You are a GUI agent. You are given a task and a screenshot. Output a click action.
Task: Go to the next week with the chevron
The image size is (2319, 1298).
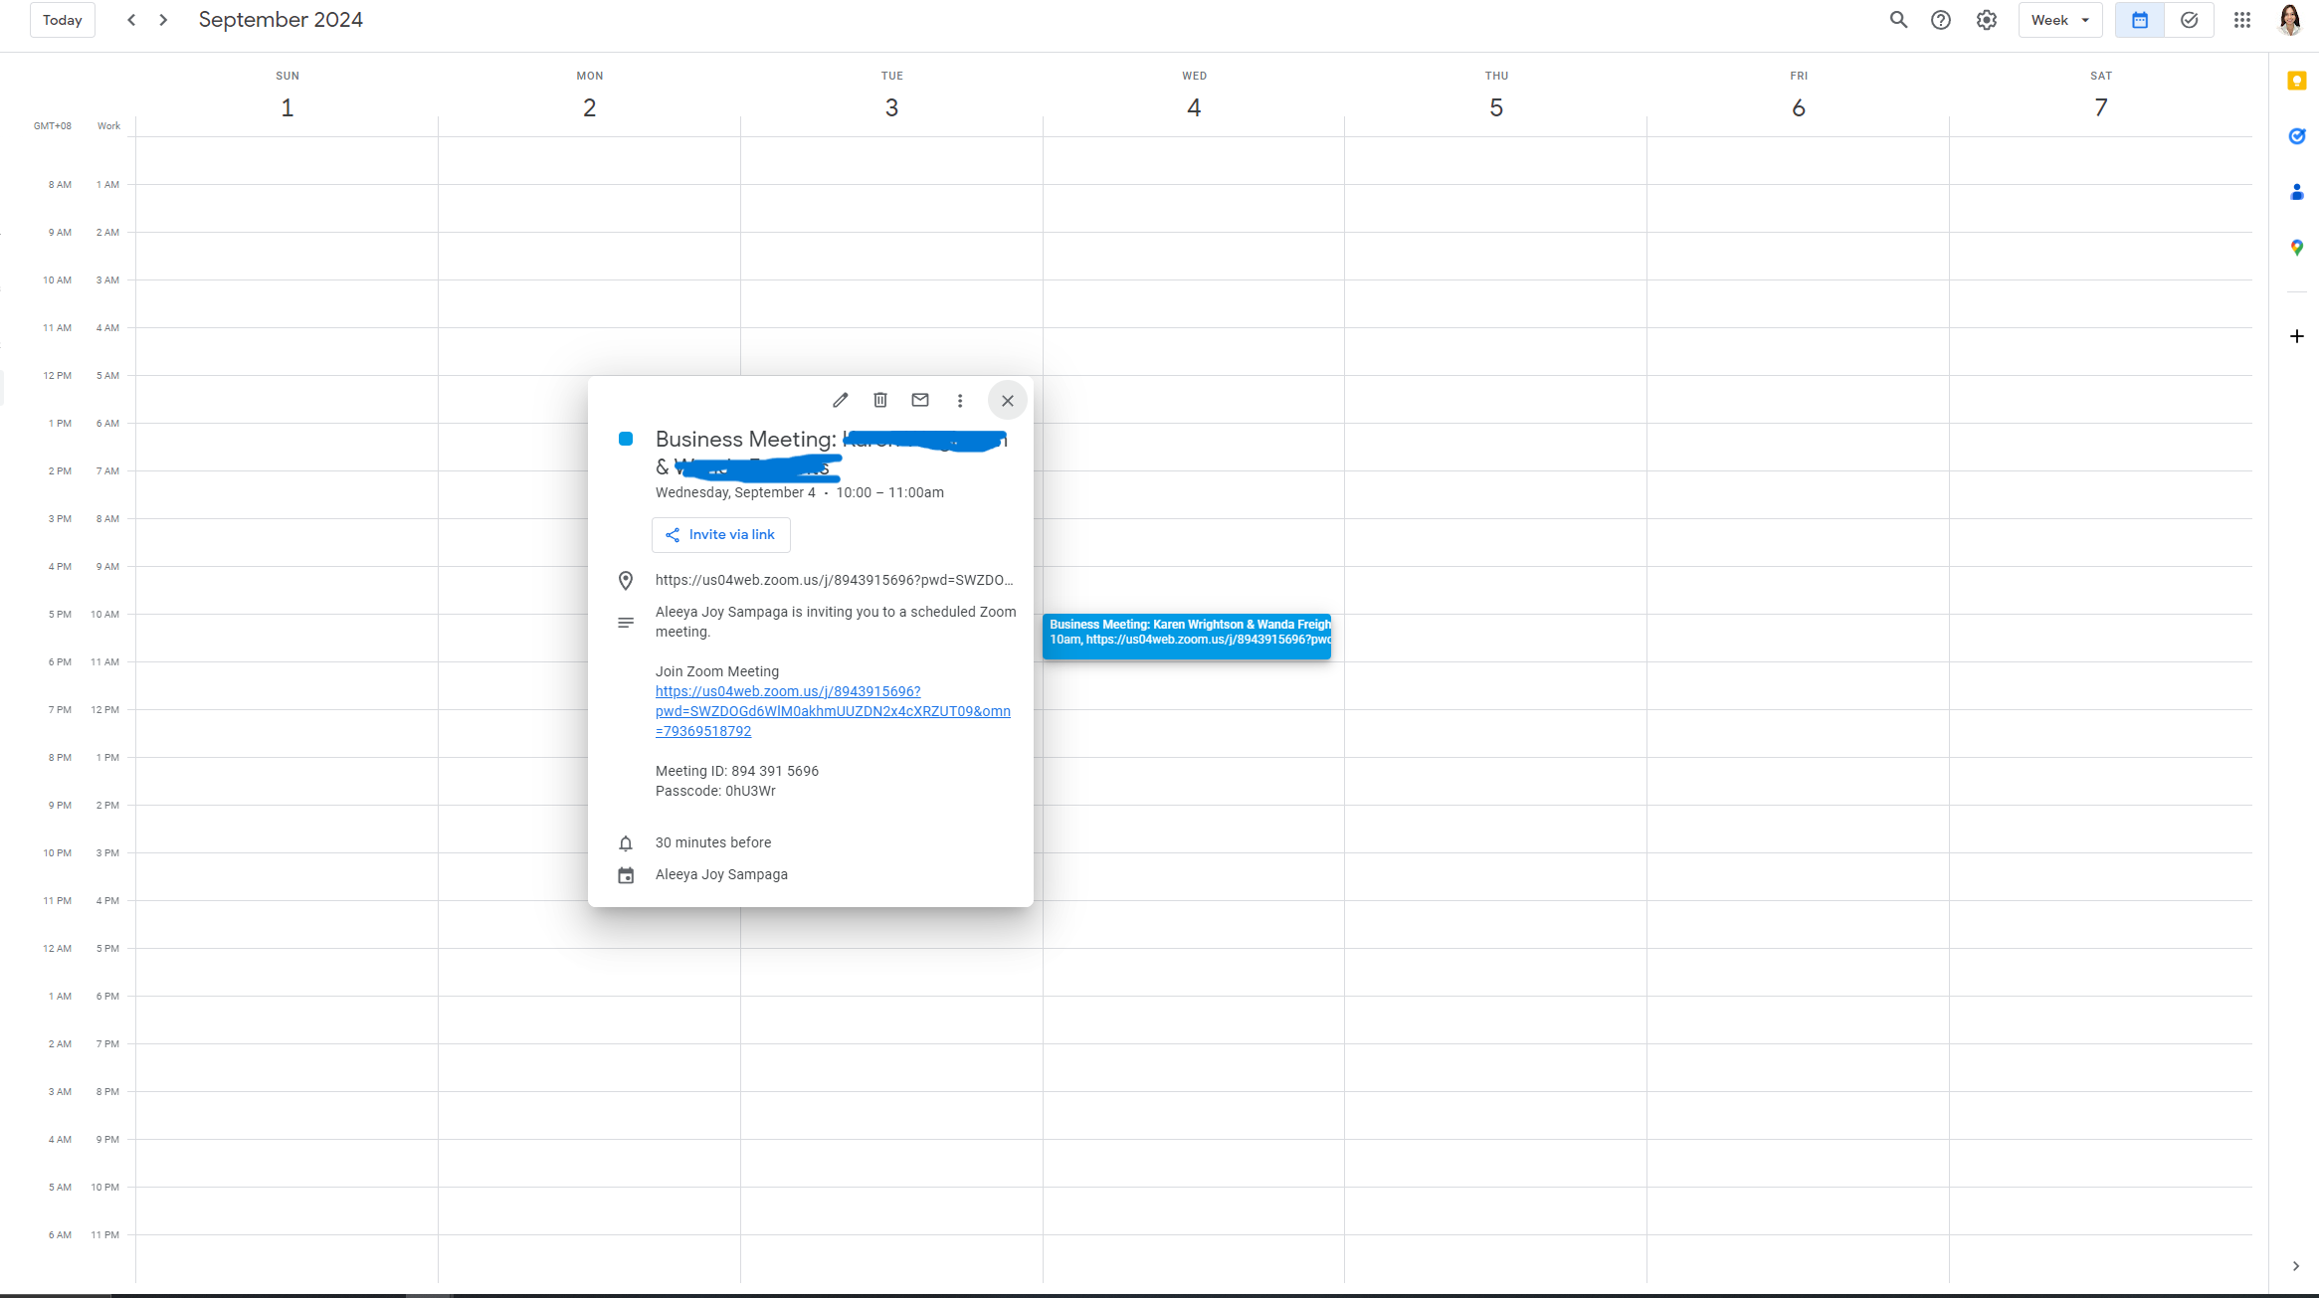[164, 20]
